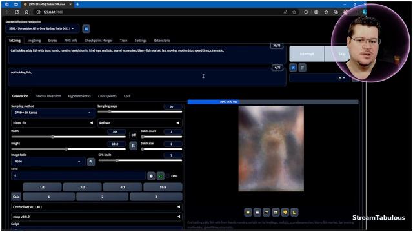Adjust the CFG Scale slider
The image size is (413, 232).
point(140,160)
